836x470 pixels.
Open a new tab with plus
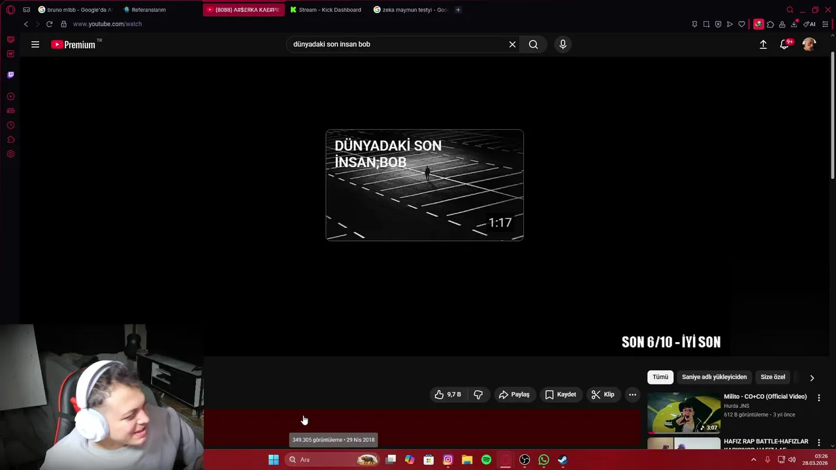[x=458, y=10]
